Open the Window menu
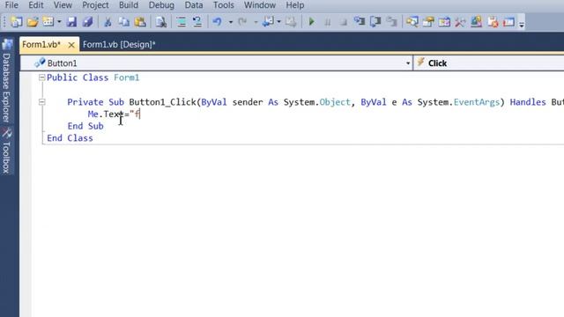This screenshot has width=564, height=317. click(260, 5)
